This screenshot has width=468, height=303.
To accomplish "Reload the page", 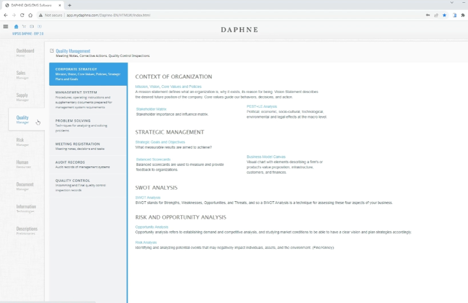I will [x=22, y=15].
